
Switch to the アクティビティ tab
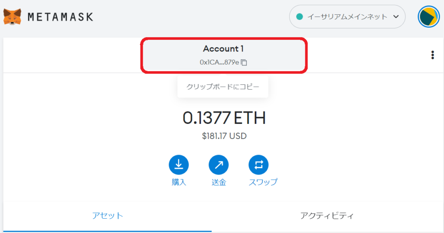click(327, 215)
